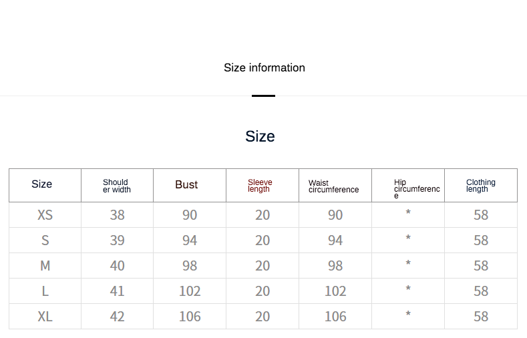Select the Clothing length column header
Image resolution: width=527 pixels, height=338 pixels.
pos(481,186)
